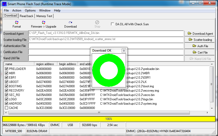Click the Authentication File field
This screenshot has height=136, width=218.
106,46
